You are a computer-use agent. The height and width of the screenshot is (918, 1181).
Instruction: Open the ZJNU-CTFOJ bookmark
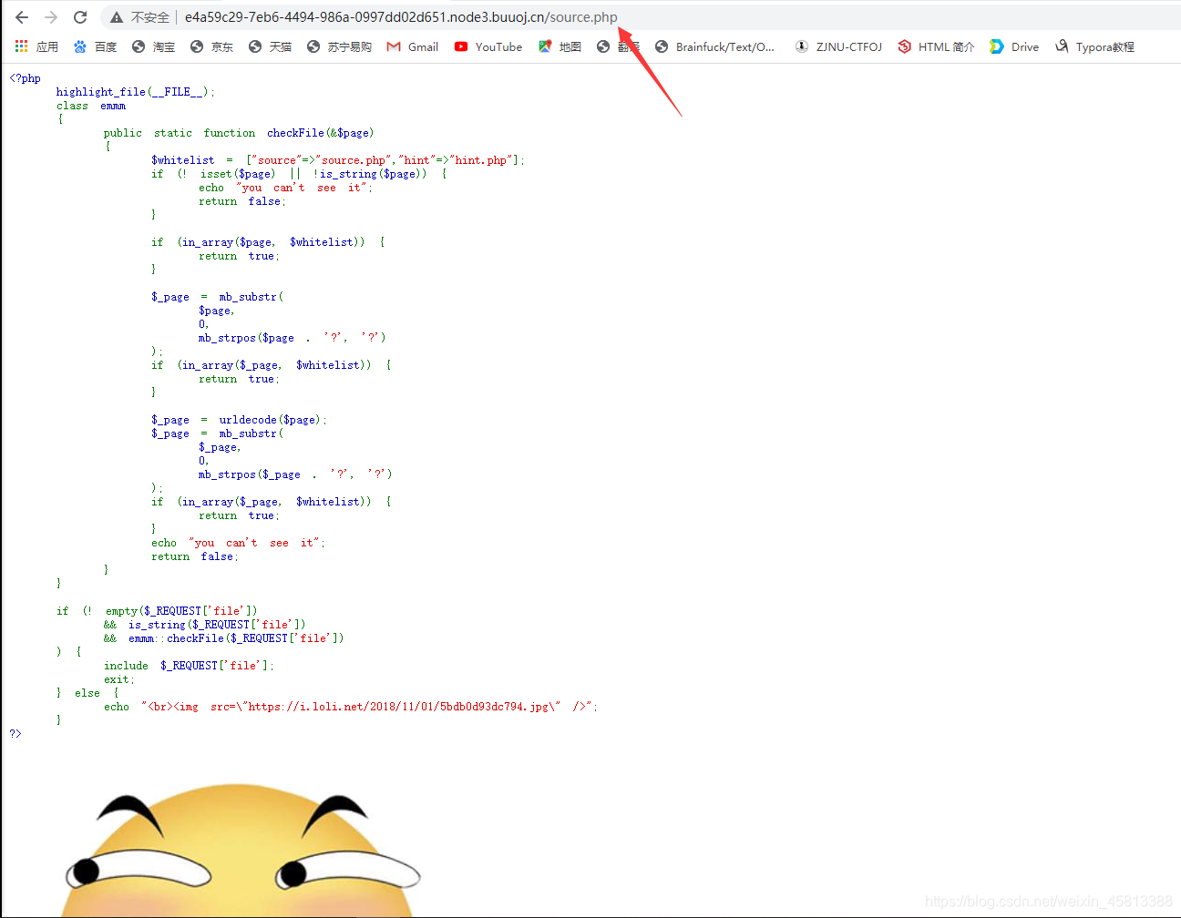coord(838,46)
